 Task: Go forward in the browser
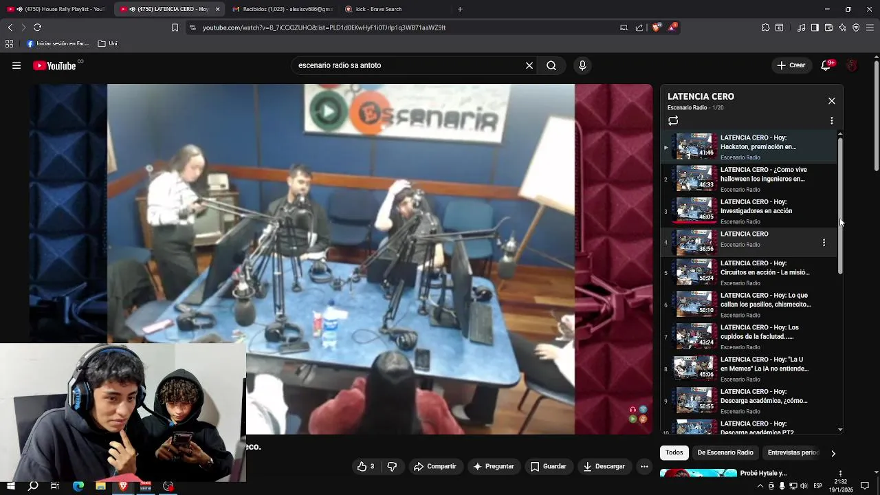(23, 27)
